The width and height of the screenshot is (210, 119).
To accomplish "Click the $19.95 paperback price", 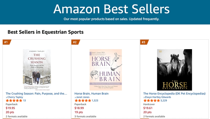I will tap(10, 108).
